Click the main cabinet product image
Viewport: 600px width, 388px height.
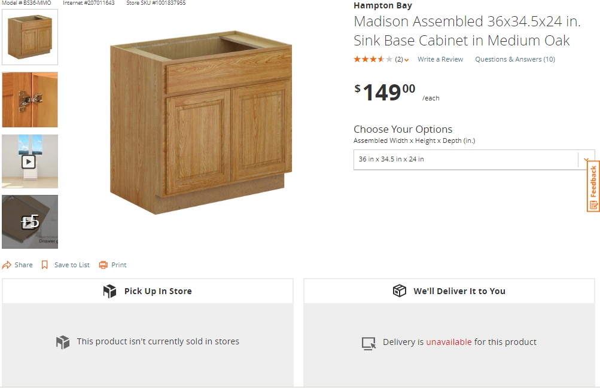coord(201,123)
